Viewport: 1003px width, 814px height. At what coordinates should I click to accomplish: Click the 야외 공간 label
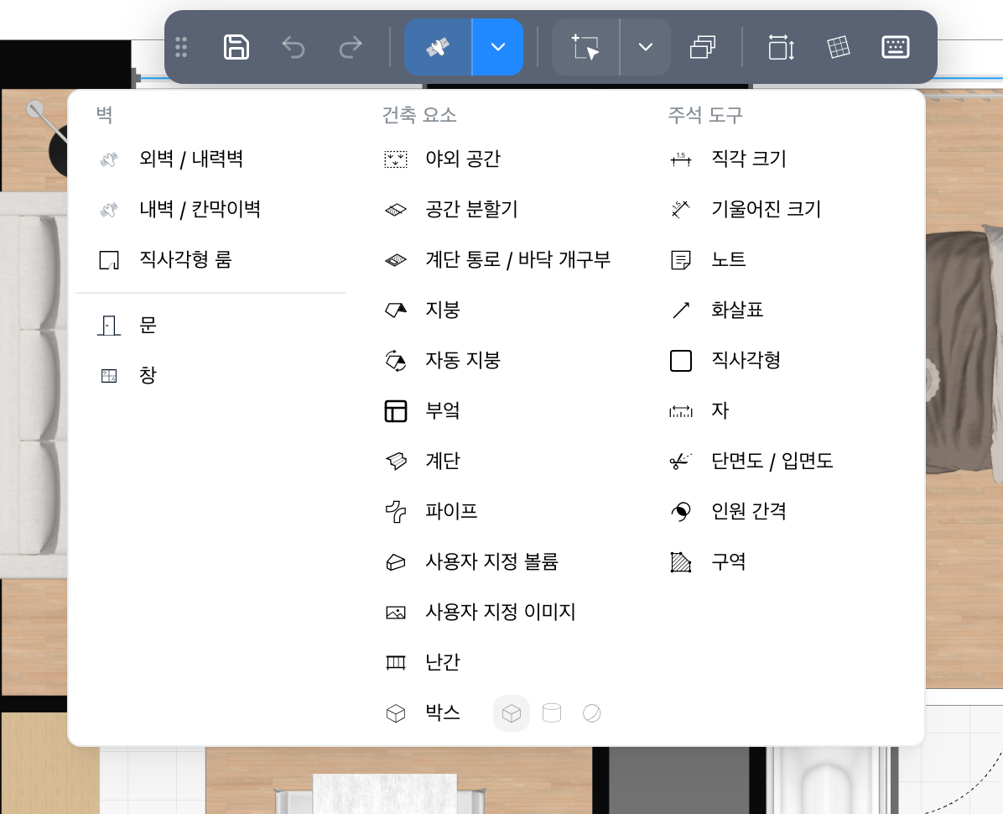click(x=463, y=159)
